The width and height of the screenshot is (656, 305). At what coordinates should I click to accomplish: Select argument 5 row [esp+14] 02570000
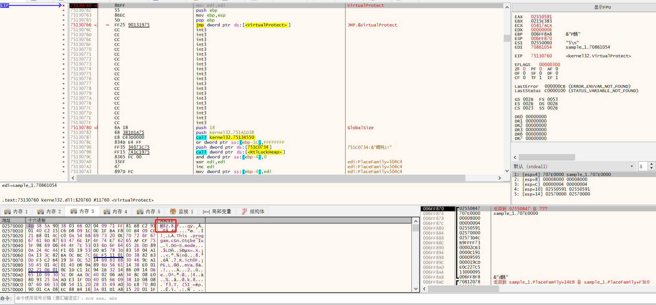coord(584,194)
